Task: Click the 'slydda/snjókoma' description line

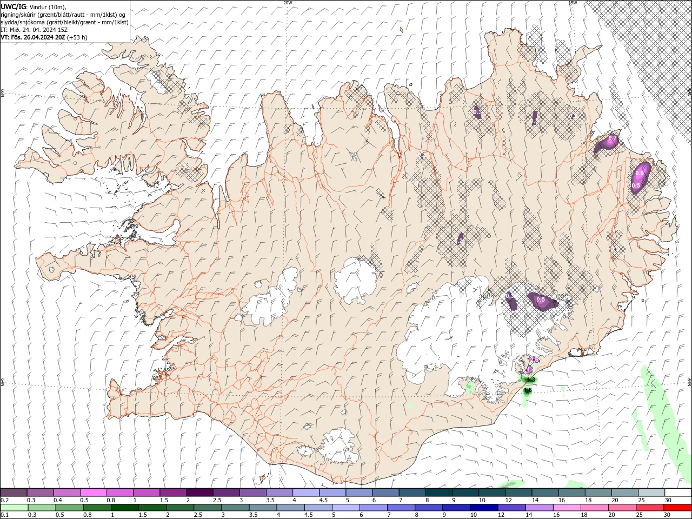Action: [64, 22]
